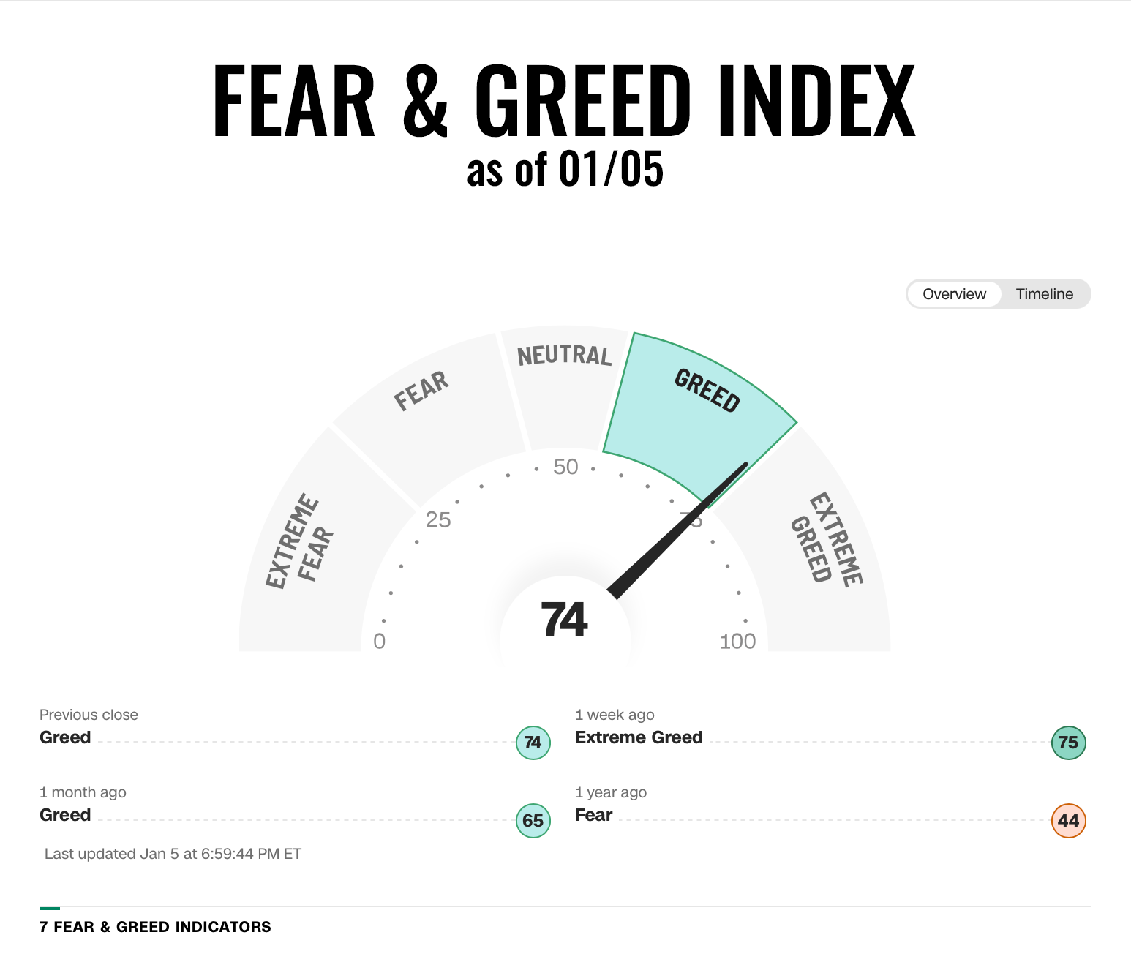1131x954 pixels.
Task: Click the 1 month ago 65 badge
Action: (x=533, y=820)
